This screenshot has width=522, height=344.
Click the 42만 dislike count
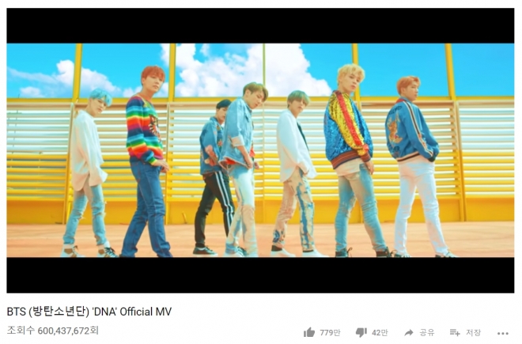(x=380, y=332)
